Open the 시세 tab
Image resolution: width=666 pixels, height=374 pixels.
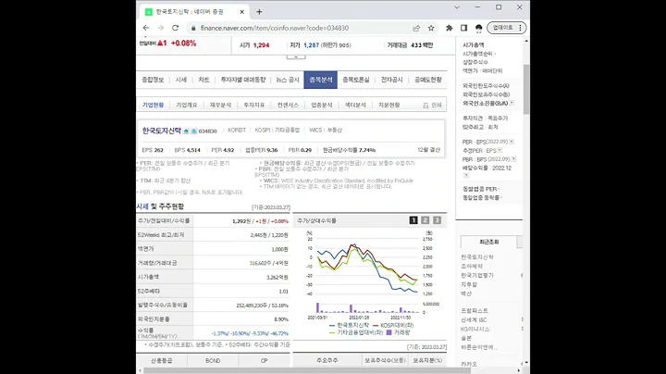pos(181,80)
